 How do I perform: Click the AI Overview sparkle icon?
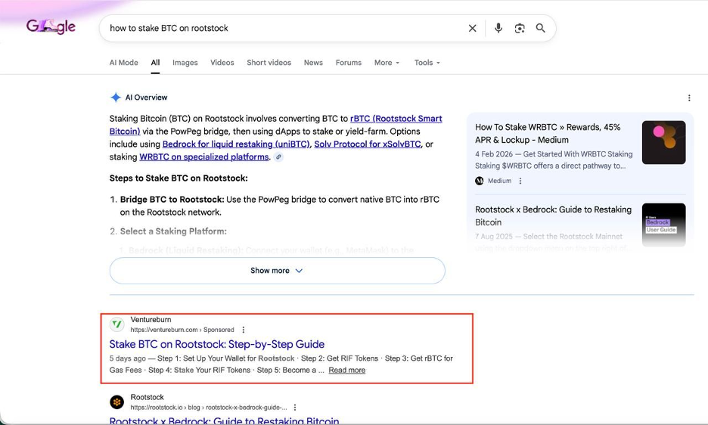pyautogui.click(x=116, y=97)
